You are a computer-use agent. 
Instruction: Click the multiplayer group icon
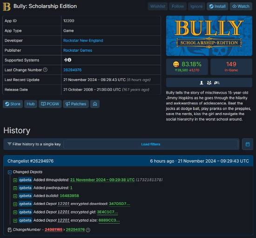click(x=209, y=82)
